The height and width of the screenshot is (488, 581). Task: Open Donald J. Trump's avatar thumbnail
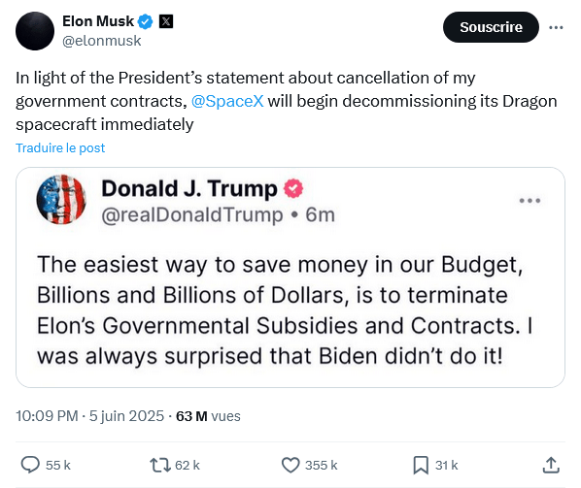tap(61, 200)
